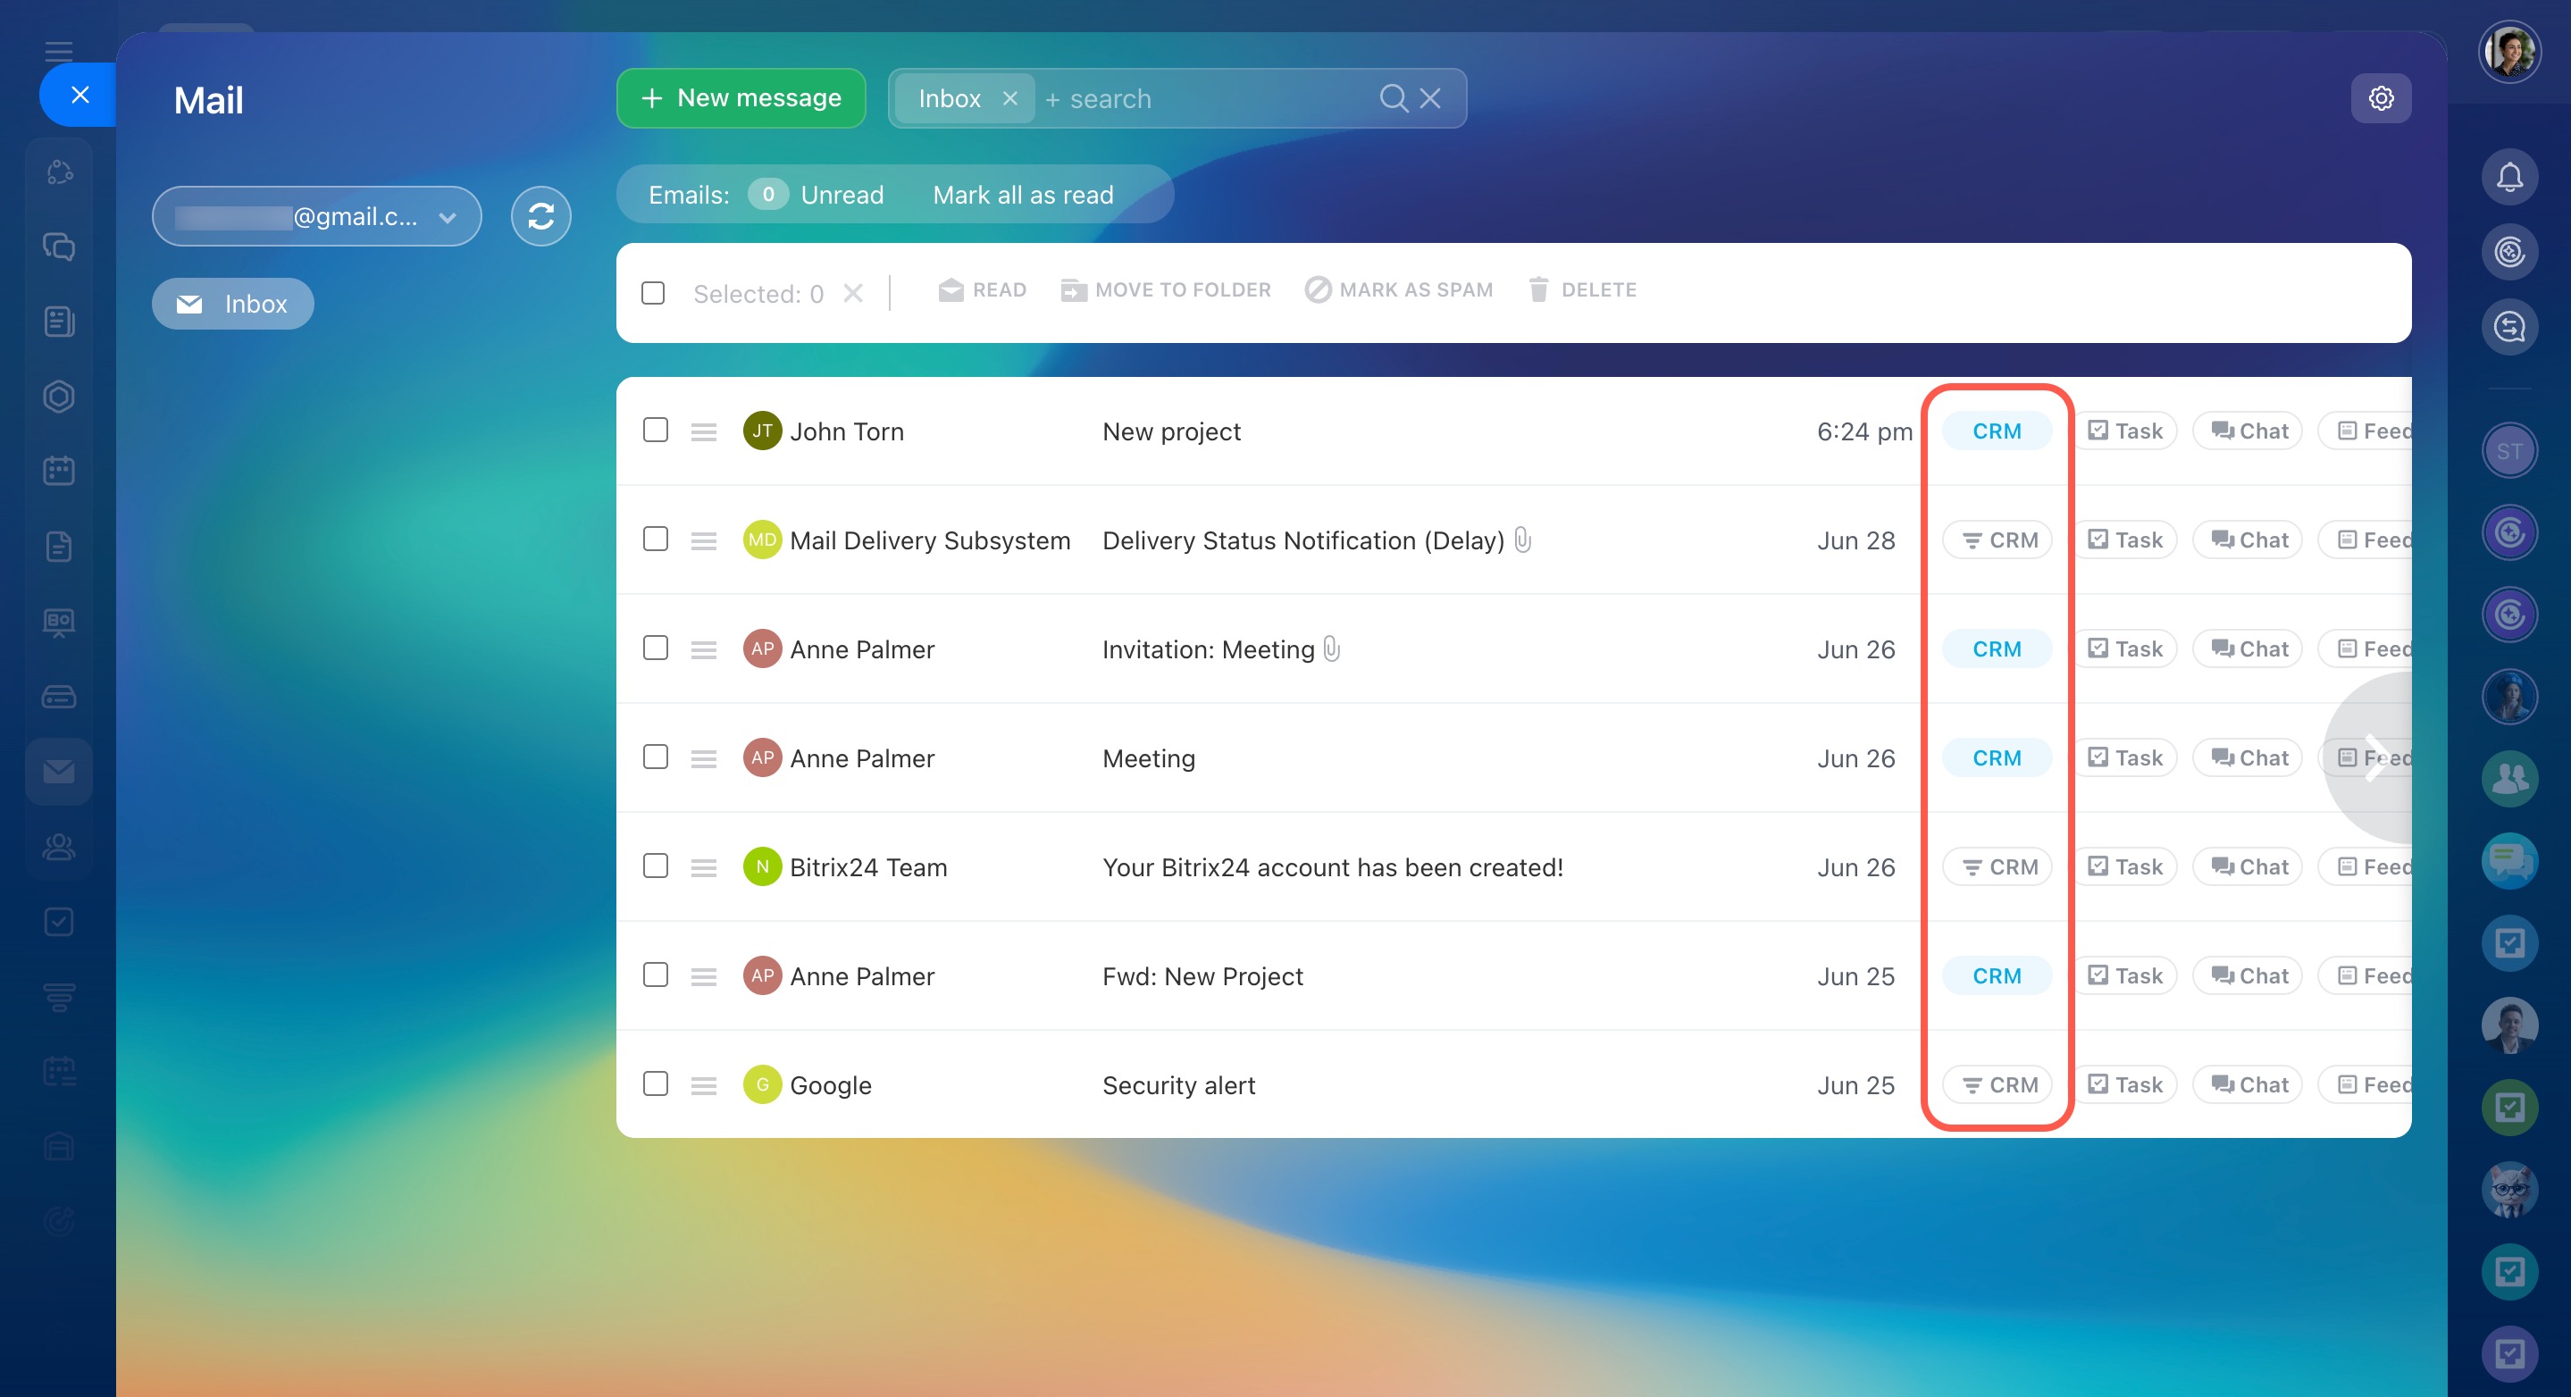The width and height of the screenshot is (2571, 1397).
Task: Select the Inbox folder in the sidebar
Action: click(x=232, y=305)
